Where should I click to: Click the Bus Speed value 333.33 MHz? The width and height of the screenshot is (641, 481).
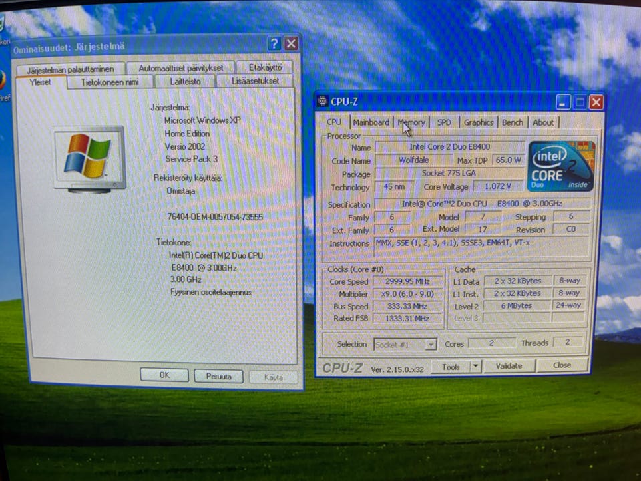407,306
